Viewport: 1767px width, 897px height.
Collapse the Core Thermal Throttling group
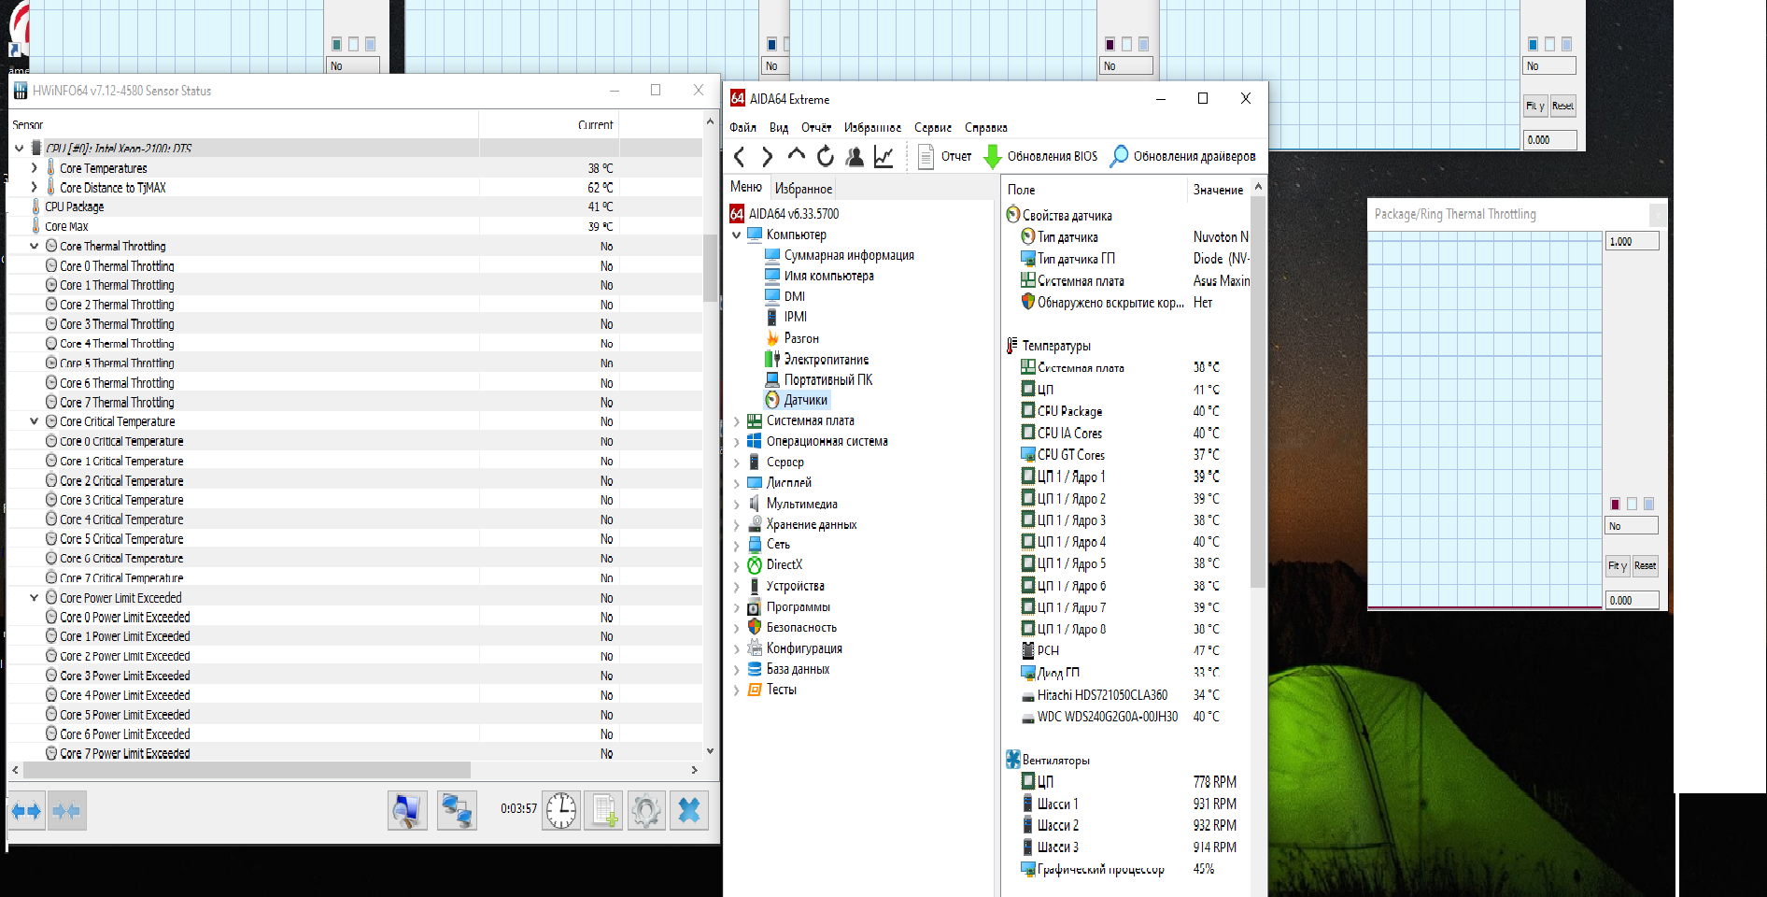click(35, 246)
